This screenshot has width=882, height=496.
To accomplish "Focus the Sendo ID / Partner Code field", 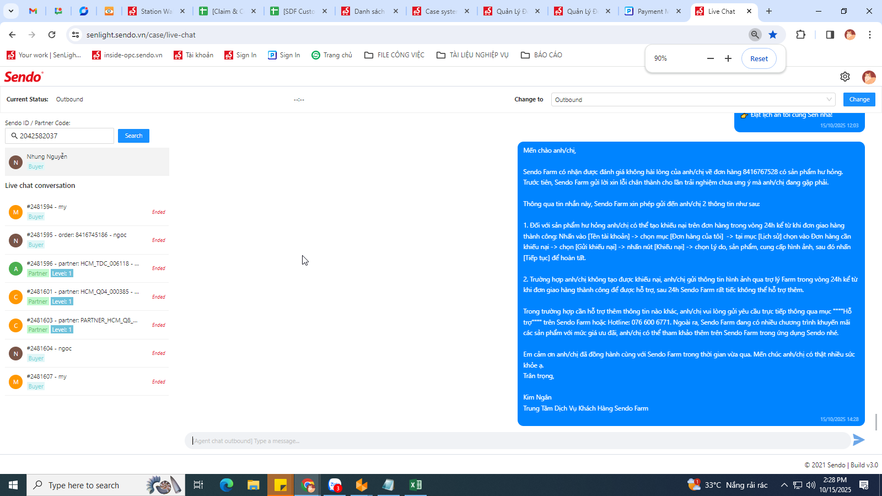I will point(60,136).
